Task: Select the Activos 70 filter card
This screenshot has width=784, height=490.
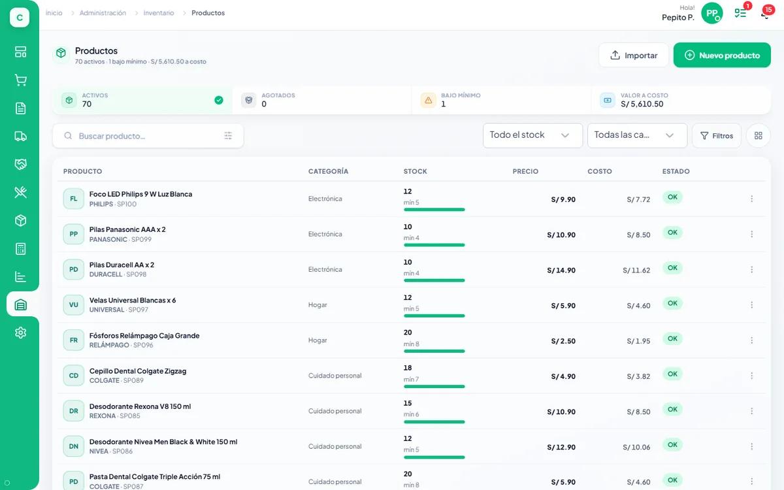Action: 142,100
